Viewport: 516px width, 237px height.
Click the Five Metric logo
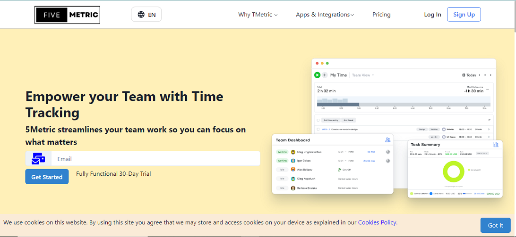(x=67, y=15)
